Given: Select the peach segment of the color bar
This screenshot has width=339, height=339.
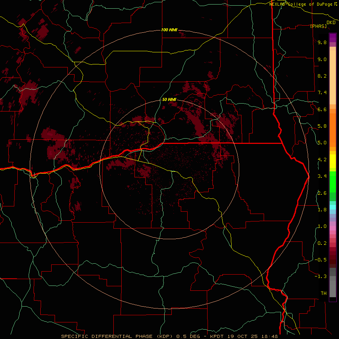Looking at the screenshot, I should point(333,77).
